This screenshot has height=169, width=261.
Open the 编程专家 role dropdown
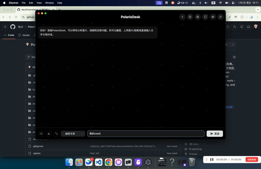click(73, 134)
